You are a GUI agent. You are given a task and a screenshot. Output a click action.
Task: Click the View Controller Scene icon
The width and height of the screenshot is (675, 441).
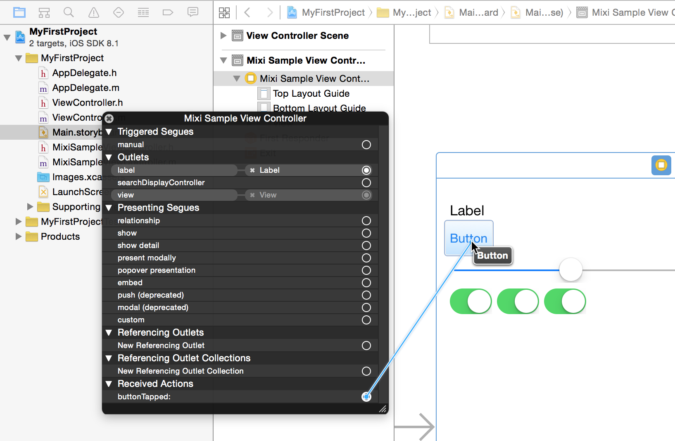coord(238,36)
